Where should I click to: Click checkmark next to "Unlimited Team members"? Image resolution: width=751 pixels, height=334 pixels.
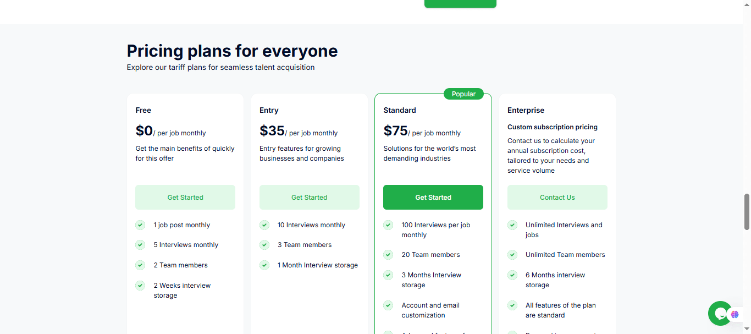pyautogui.click(x=512, y=255)
